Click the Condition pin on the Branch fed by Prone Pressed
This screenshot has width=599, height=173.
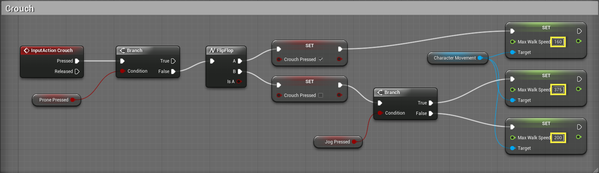(122, 71)
